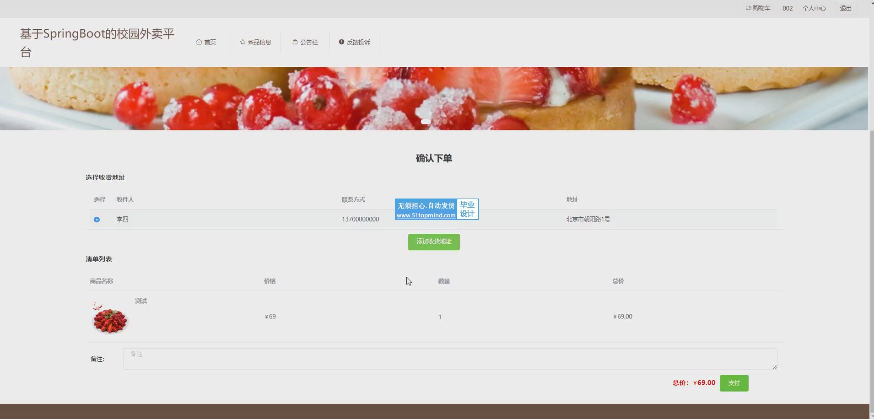Viewport: 874px width, 419px height.
Task: Open the 购物车 shopping cart link
Action: click(758, 8)
